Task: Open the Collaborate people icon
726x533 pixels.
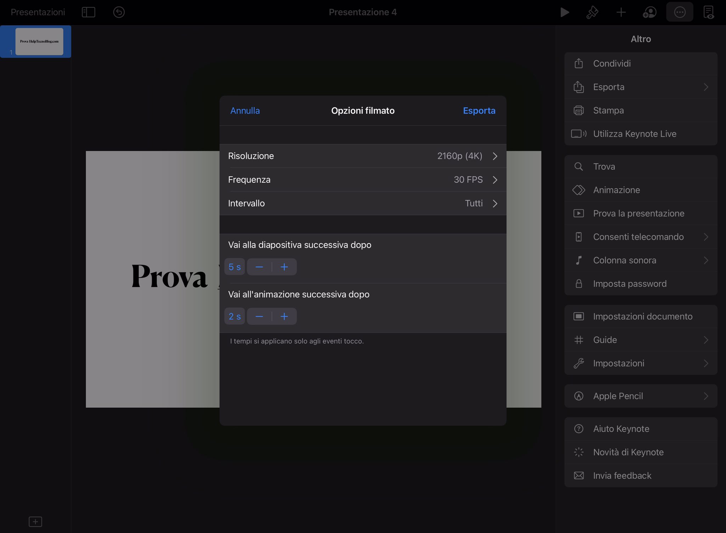Action: coord(649,12)
